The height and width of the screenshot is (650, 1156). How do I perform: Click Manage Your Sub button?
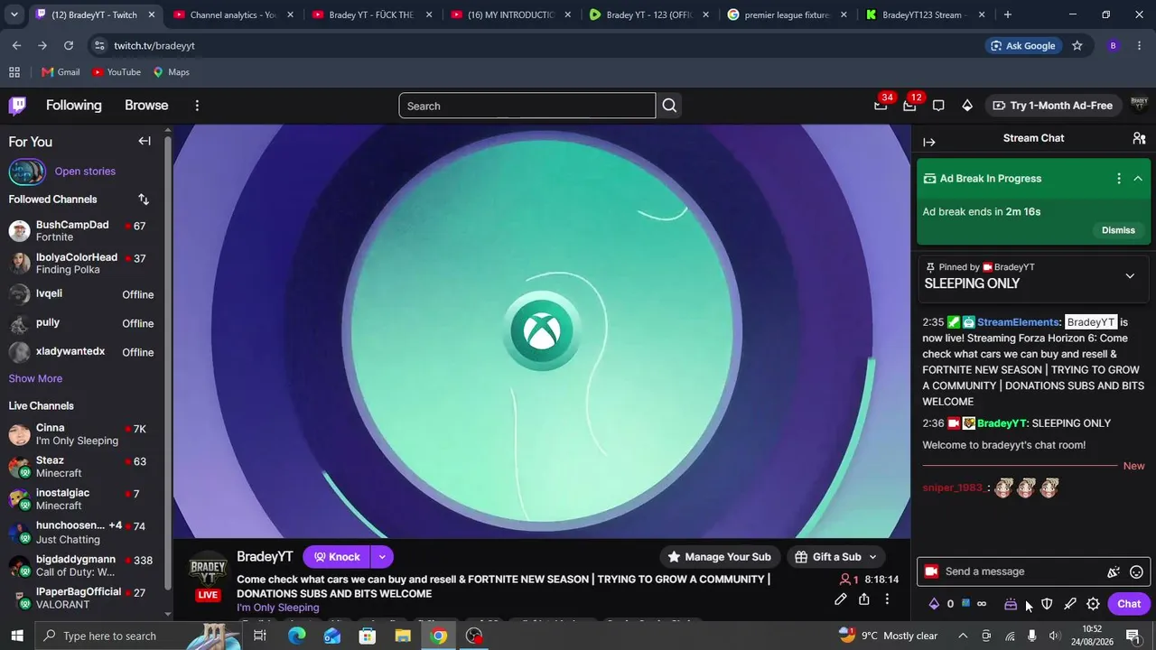pos(719,557)
